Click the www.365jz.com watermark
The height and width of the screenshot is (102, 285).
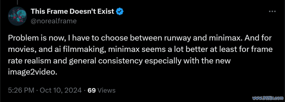268,98
